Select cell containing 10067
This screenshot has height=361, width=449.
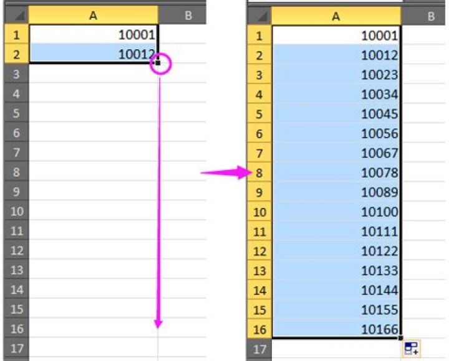(x=336, y=153)
